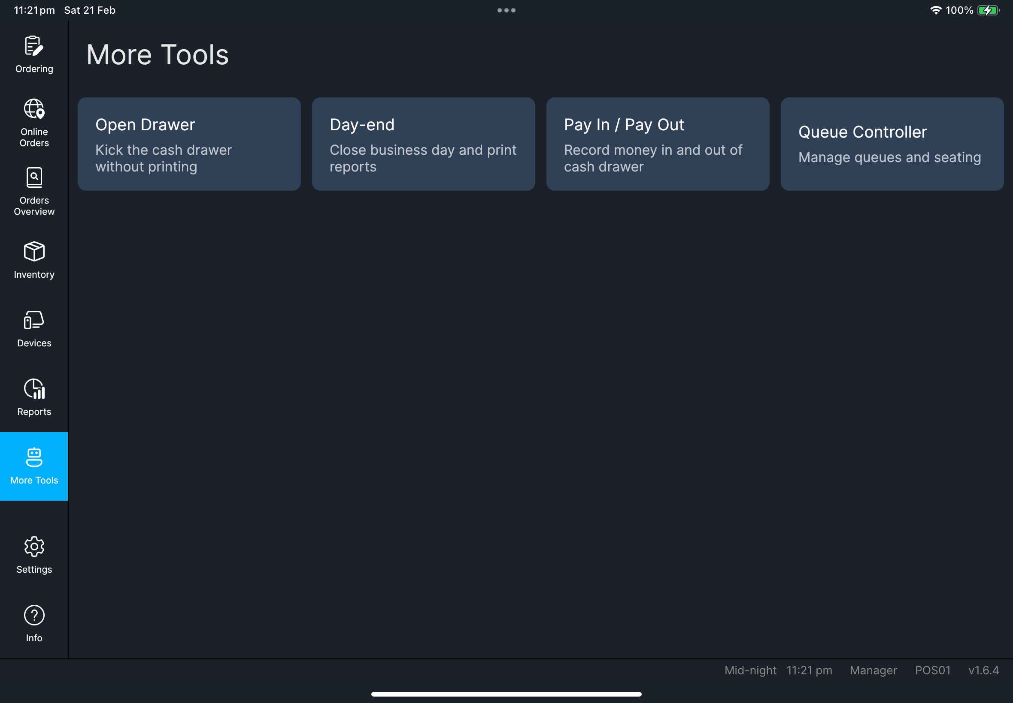Tap the version number v1.6.4
This screenshot has width=1013, height=703.
click(x=983, y=670)
